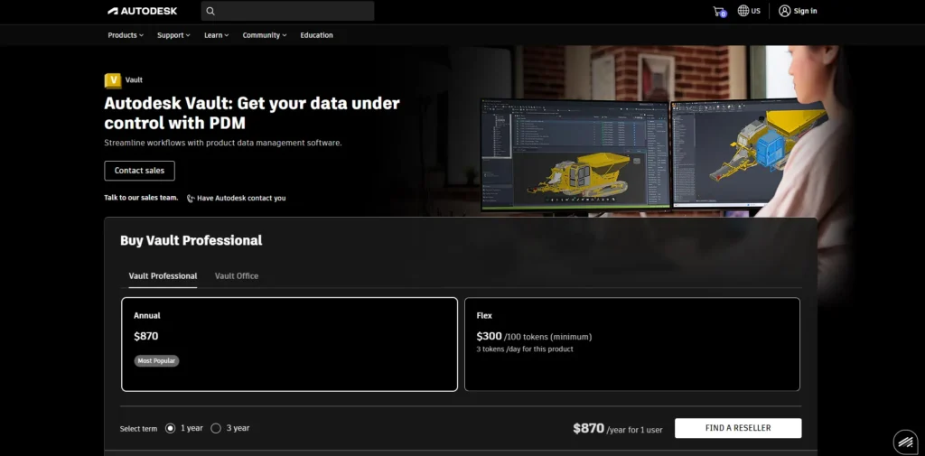Click the $300 /100 tokens price

(x=534, y=337)
